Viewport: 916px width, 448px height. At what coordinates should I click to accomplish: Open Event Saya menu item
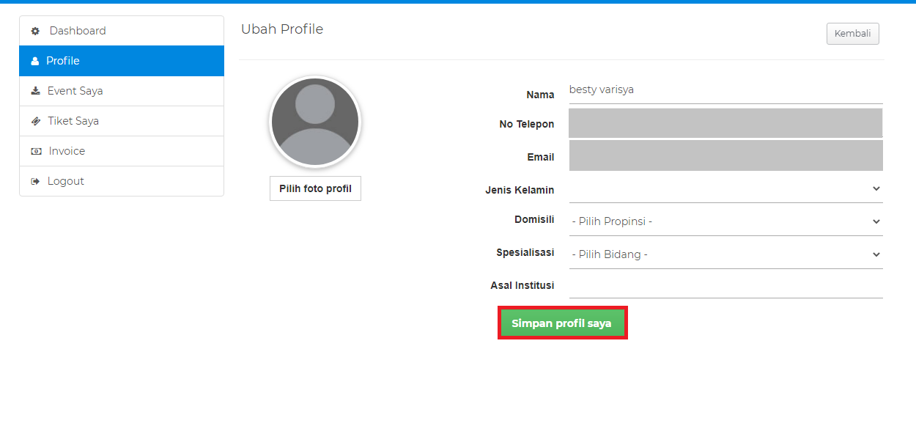click(75, 91)
